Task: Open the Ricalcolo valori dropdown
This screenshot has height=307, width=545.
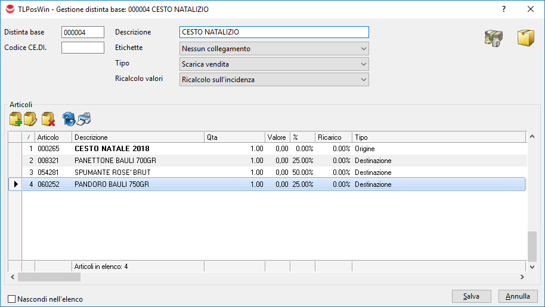Action: [274, 80]
